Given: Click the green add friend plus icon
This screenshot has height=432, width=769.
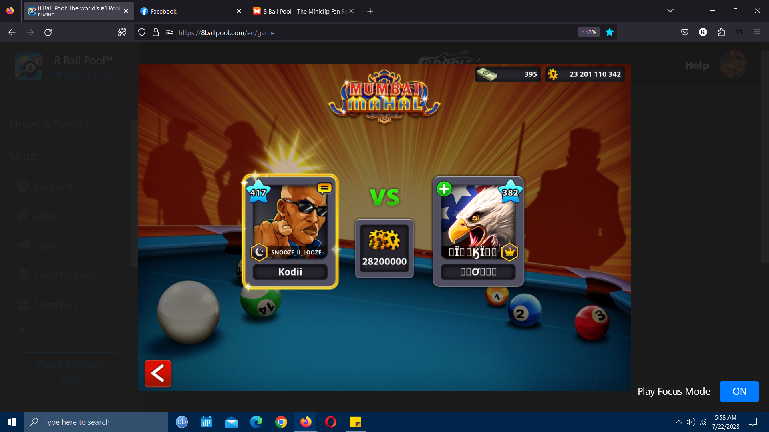Looking at the screenshot, I should pyautogui.click(x=444, y=189).
